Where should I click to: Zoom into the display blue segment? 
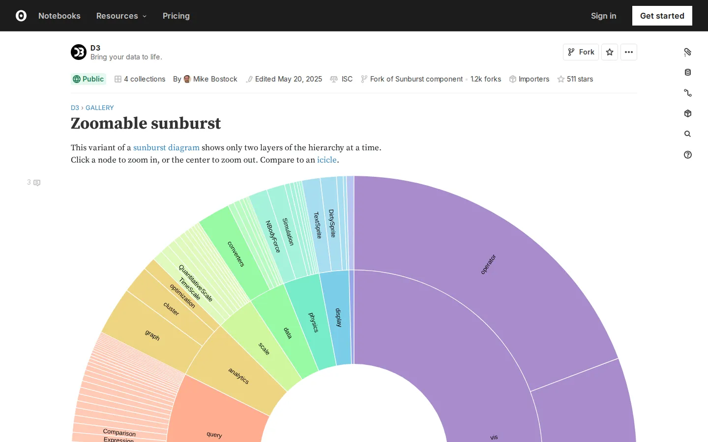click(338, 317)
